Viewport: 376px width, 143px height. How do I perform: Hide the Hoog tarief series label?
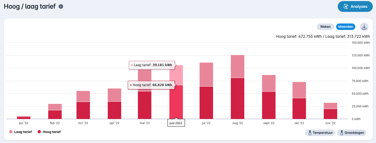pyautogui.click(x=51, y=132)
